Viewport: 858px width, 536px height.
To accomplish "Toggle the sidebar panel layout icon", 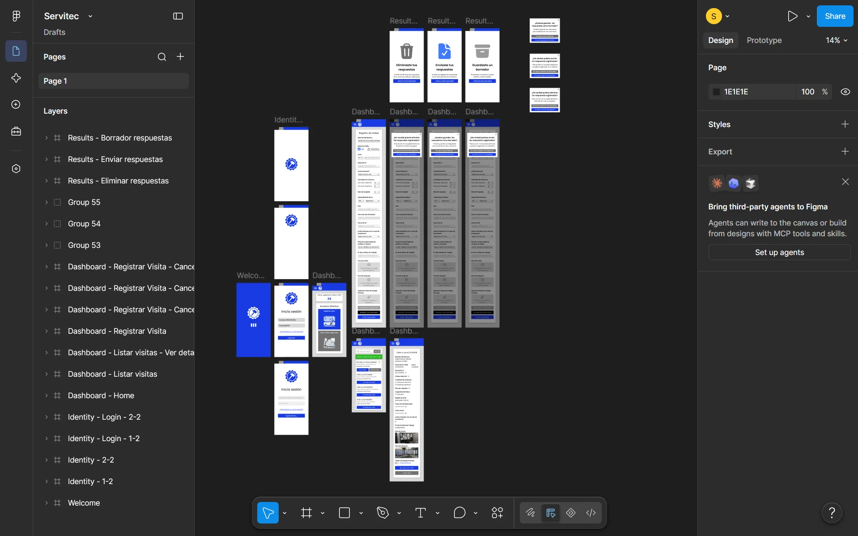I will click(178, 16).
